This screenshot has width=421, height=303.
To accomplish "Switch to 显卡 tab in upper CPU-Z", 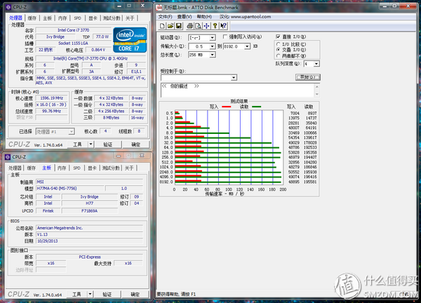I will (x=93, y=18).
